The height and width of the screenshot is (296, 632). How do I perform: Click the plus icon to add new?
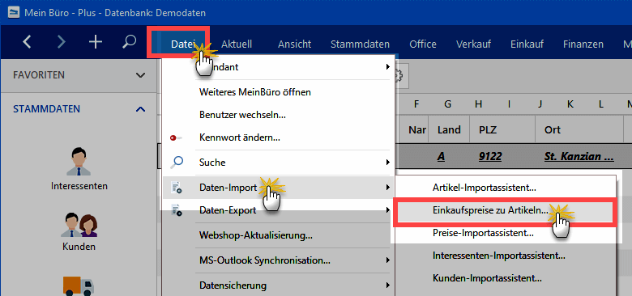point(96,42)
